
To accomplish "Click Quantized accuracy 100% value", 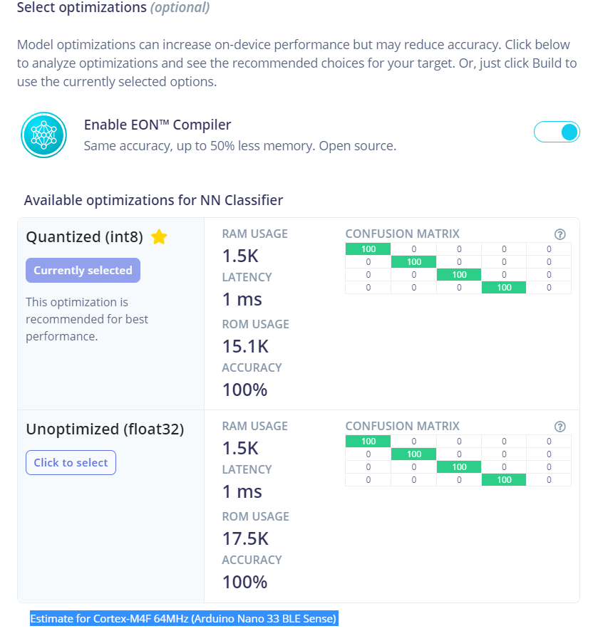I will pyautogui.click(x=245, y=390).
